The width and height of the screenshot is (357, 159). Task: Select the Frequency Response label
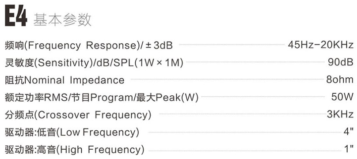(x=88, y=45)
